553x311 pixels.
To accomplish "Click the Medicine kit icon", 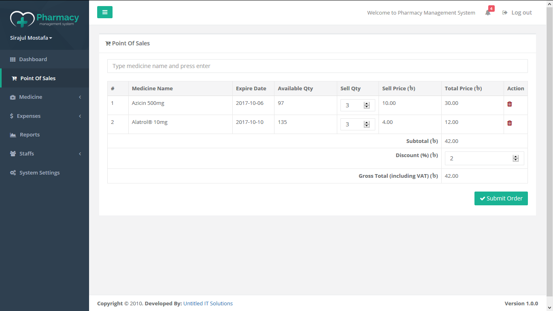I will pos(13,97).
